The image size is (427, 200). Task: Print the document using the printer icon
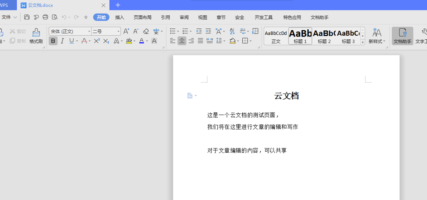[45, 17]
